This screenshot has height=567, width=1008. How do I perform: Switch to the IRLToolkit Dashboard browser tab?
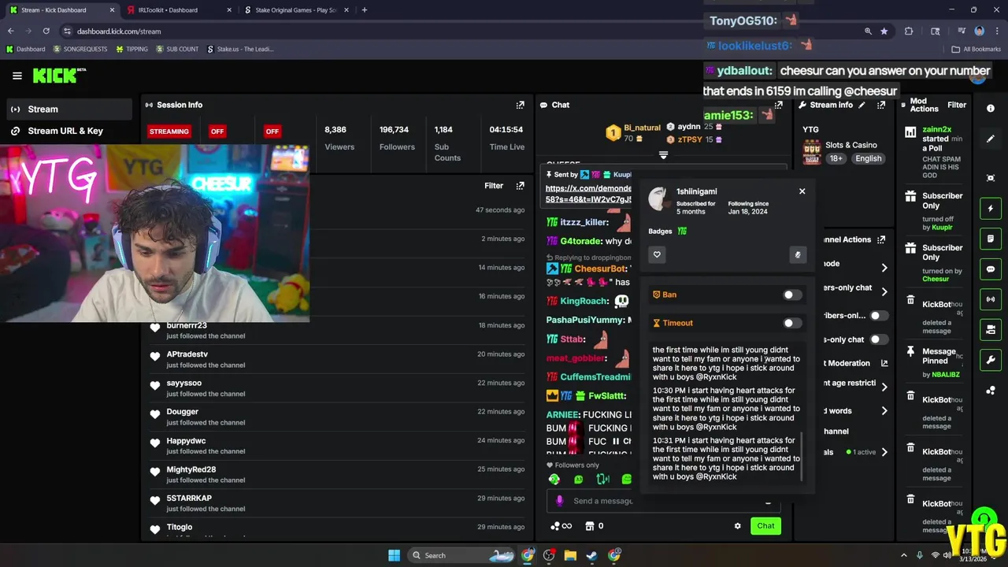tap(177, 10)
